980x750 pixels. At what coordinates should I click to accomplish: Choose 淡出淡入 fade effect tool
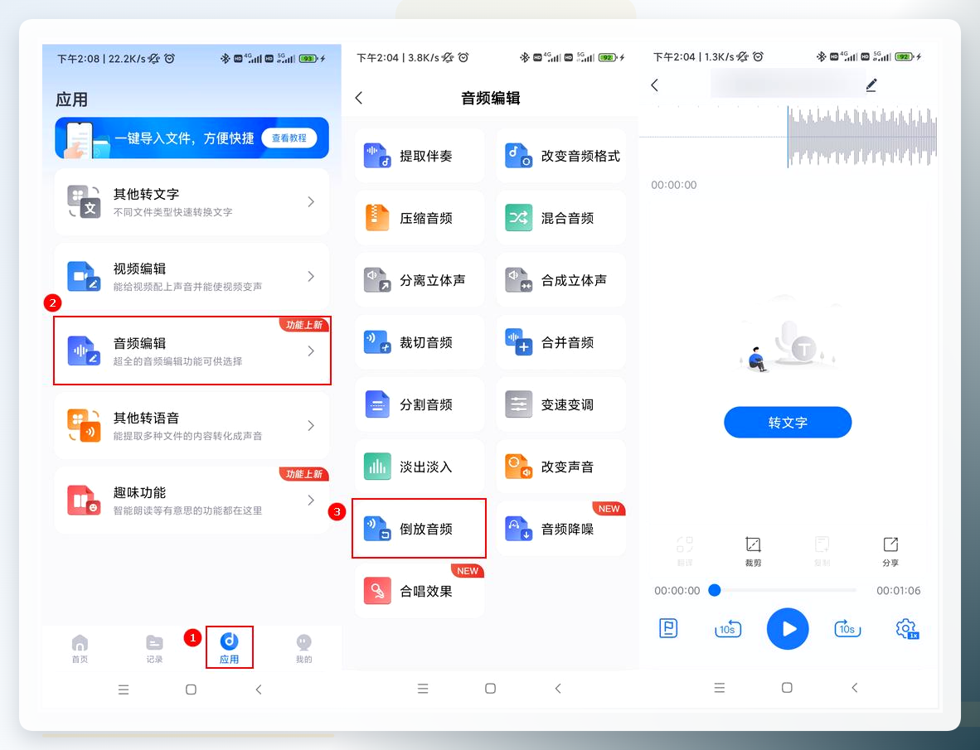420,467
